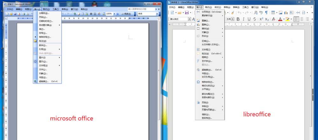Viewport: 318px width, 140px height.
Task: Expand 更多断行 submenu in LibreOffice Insert menu
Action: pos(210,16)
